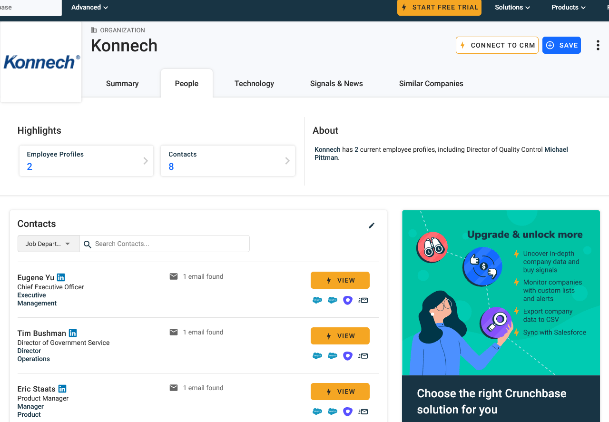Open Eric Staats' LinkedIn profile icon
This screenshot has width=609, height=422.
click(x=62, y=389)
